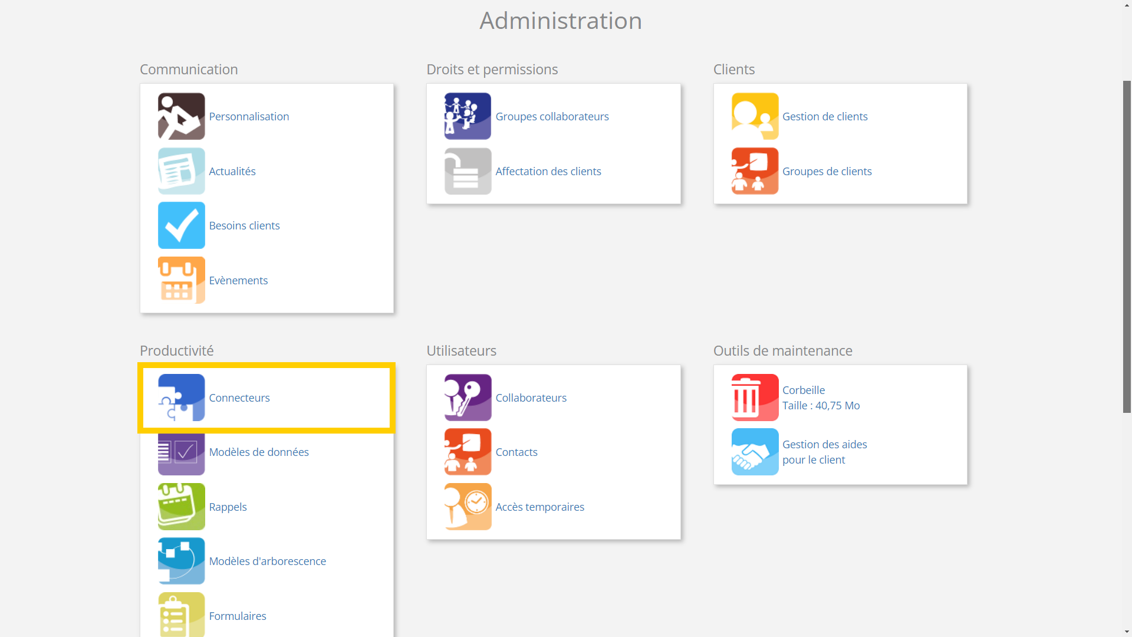Click the Connecteurs puzzle piece icon

click(x=181, y=398)
